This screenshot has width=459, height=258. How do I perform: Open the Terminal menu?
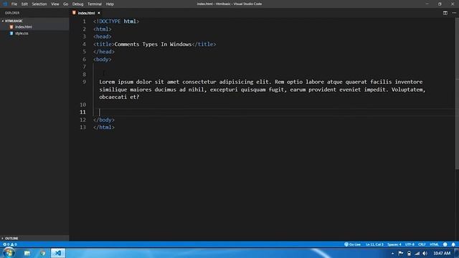[95, 4]
